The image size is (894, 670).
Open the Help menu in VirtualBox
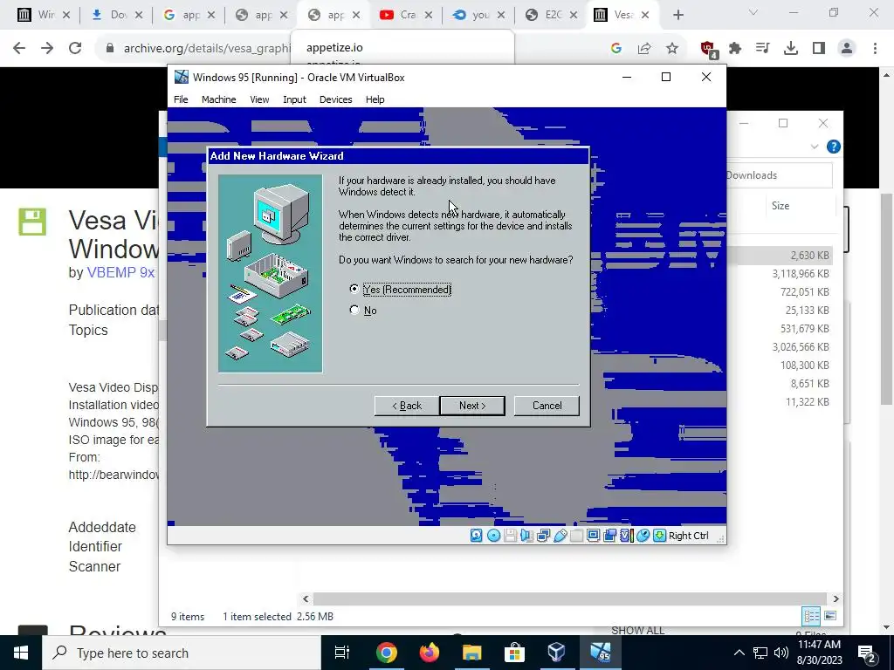coord(375,99)
